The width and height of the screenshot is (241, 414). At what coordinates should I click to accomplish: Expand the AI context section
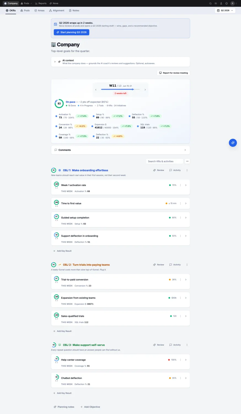pyautogui.click(x=120, y=62)
